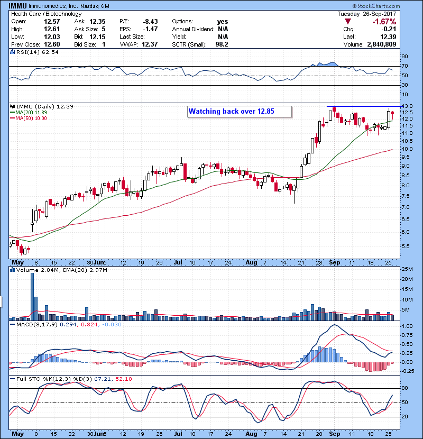Click the SCTR (Small) value 98.2
Screen dimensions: 423x439
pos(222,44)
